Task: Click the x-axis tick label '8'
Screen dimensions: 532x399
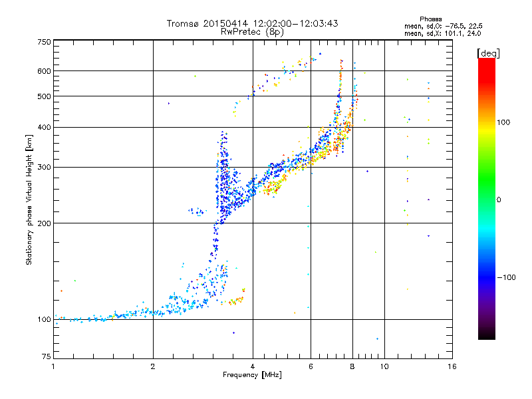Action: [352, 366]
